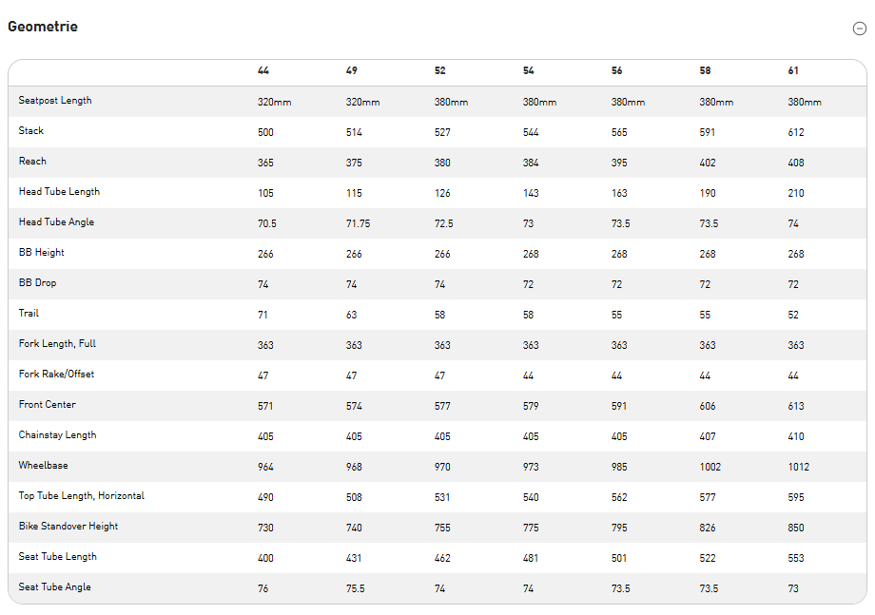875x615 pixels.
Task: Select size 61 column header
Action: coord(793,71)
